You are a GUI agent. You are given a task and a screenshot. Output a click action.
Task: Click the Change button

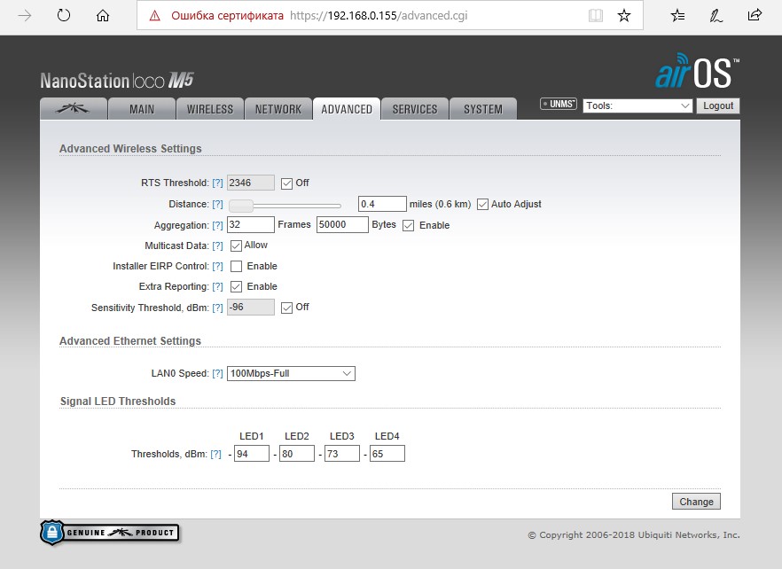tap(696, 502)
